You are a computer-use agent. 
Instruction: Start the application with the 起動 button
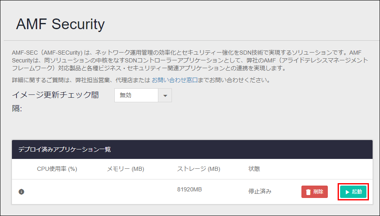pos(353,192)
